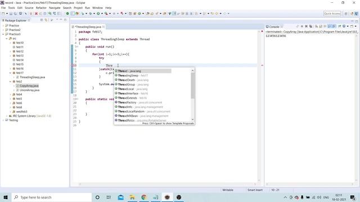The image size is (360, 202).
Task: Click the red X icon in main toolbar
Action: point(36,13)
